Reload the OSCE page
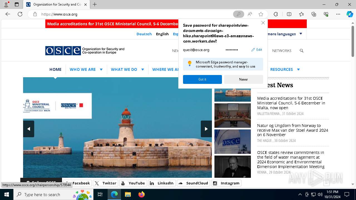 [20, 14]
